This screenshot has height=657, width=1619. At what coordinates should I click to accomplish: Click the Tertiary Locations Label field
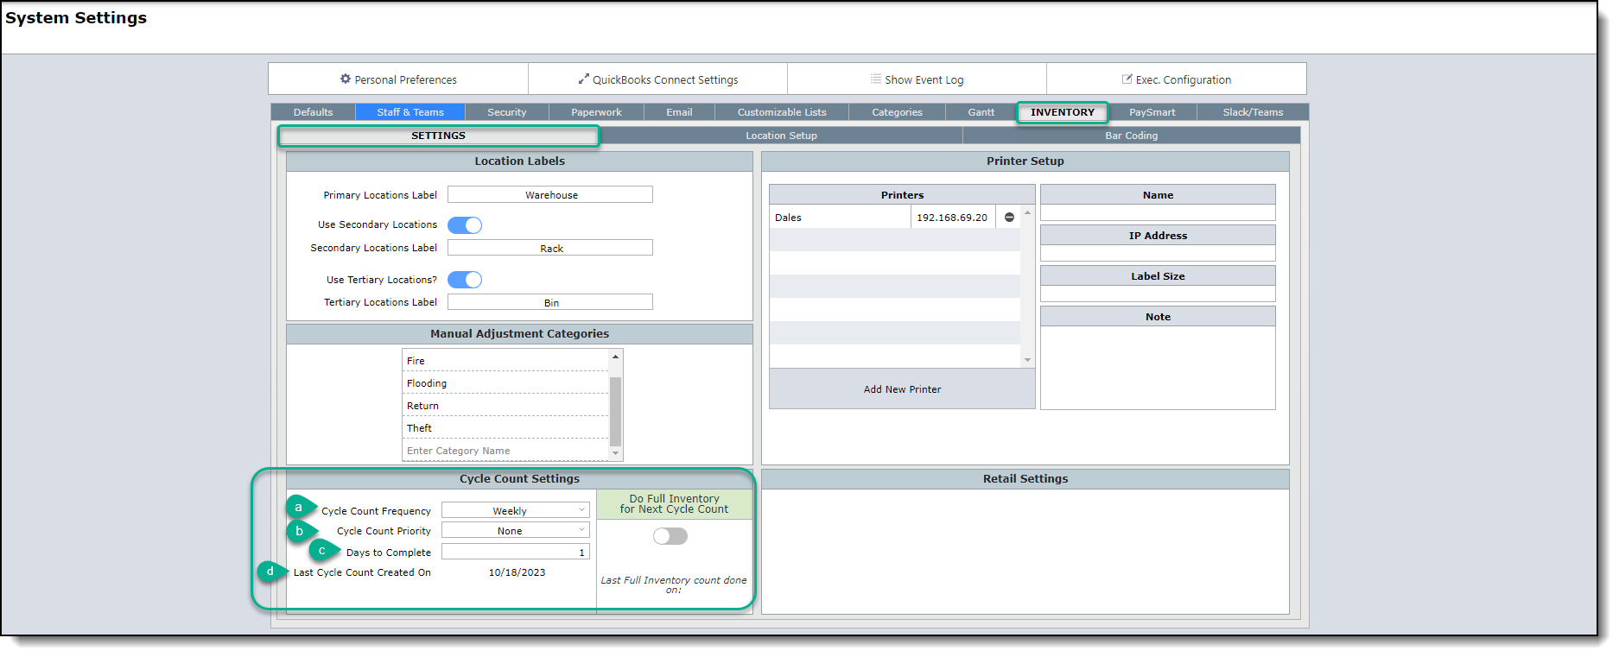[550, 302]
